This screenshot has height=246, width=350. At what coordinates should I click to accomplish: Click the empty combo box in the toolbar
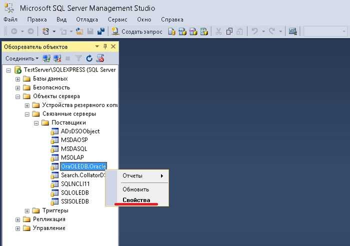coord(325,31)
